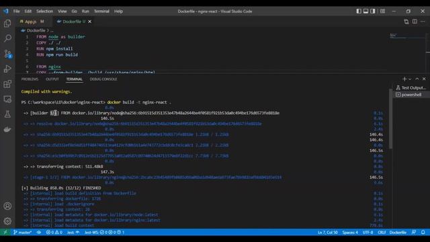Open remote window button in status bar

click(x=5, y=232)
